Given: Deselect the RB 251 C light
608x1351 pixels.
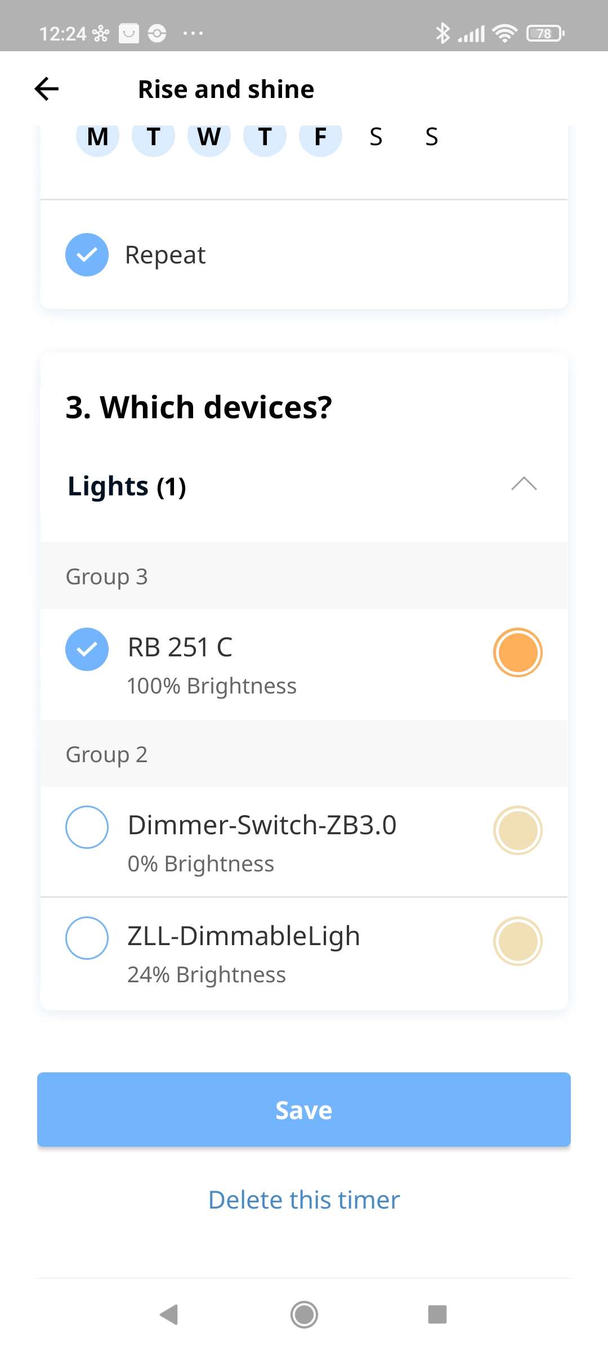Looking at the screenshot, I should pyautogui.click(x=87, y=649).
